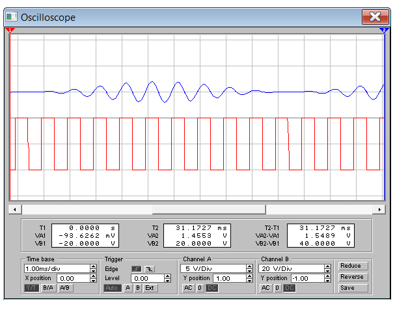Set Channel A coupling to DC
The image size is (395, 310).
212,288
